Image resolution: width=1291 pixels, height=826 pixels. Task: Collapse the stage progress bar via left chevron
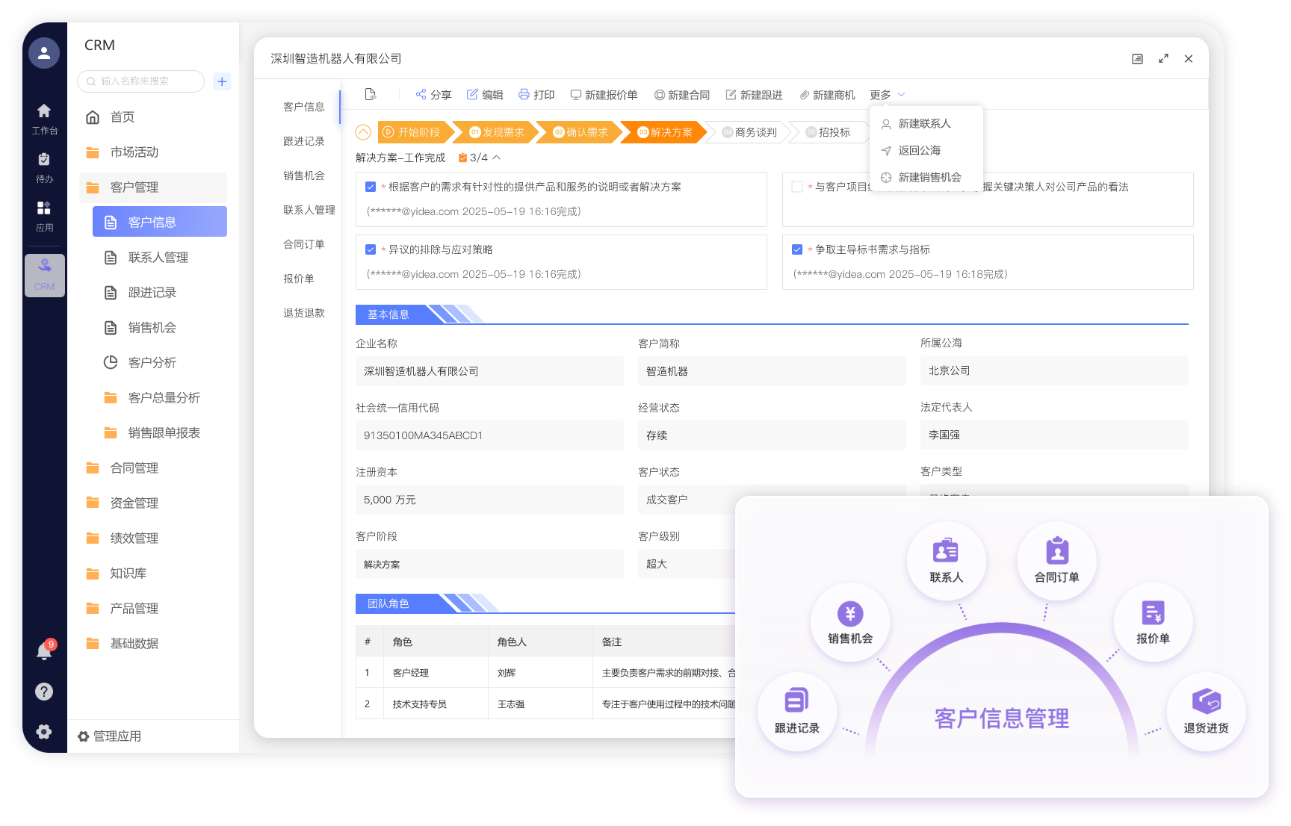[x=363, y=132]
